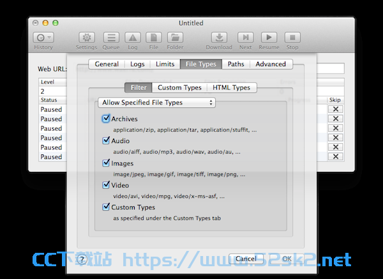This screenshot has width=383, height=279.
Task: Switch to the General tab
Action: [107, 64]
